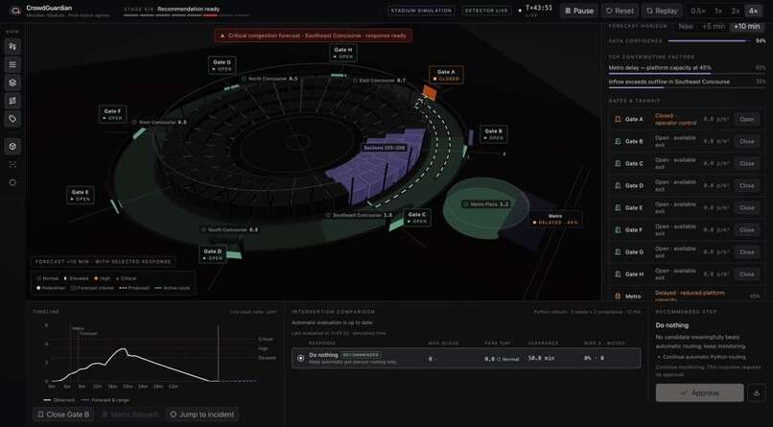This screenshot has height=427, width=773.
Task: Click the Metro transit icon in list
Action: 618,297
